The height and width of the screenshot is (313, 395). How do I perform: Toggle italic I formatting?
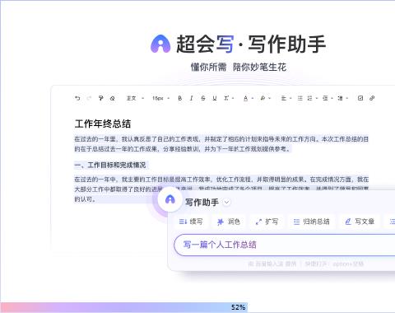click(191, 98)
